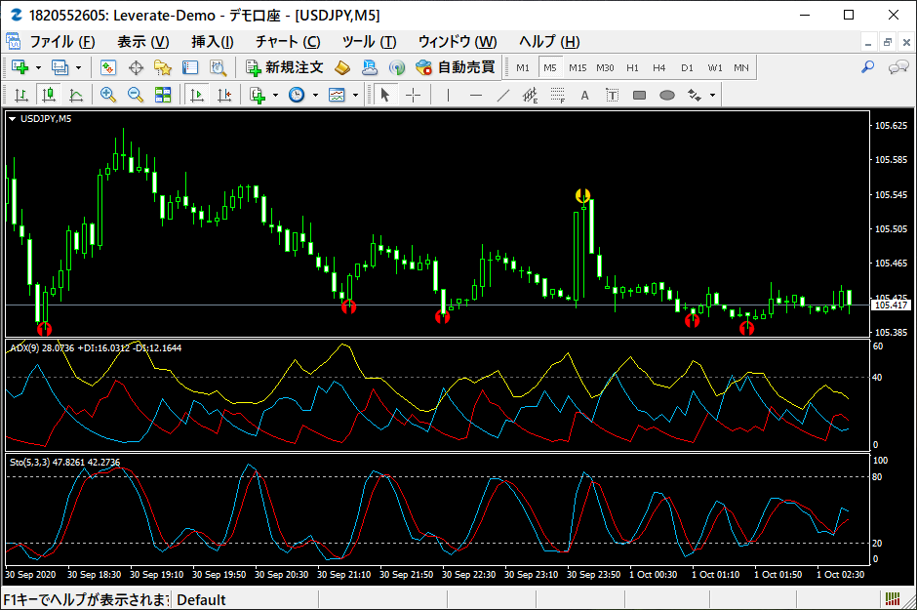Open the search magnifier icon
Image resolution: width=917 pixels, height=610 pixels.
click(868, 67)
